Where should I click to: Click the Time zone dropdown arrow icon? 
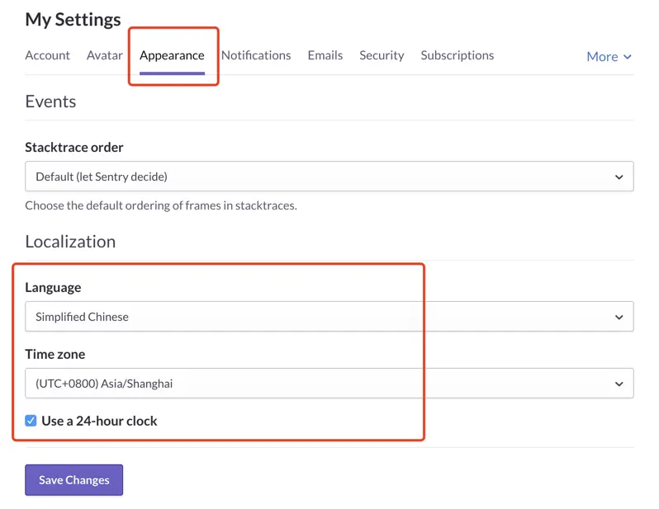click(x=619, y=384)
